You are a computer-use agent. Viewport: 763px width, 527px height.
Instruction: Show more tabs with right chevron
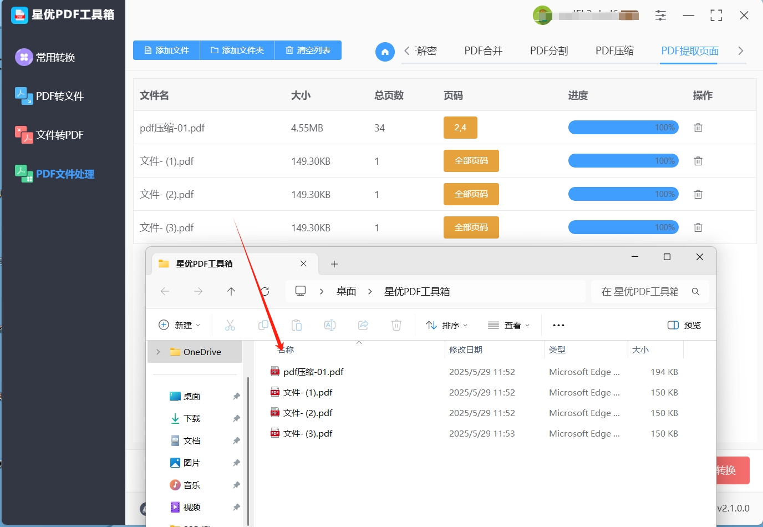point(741,51)
